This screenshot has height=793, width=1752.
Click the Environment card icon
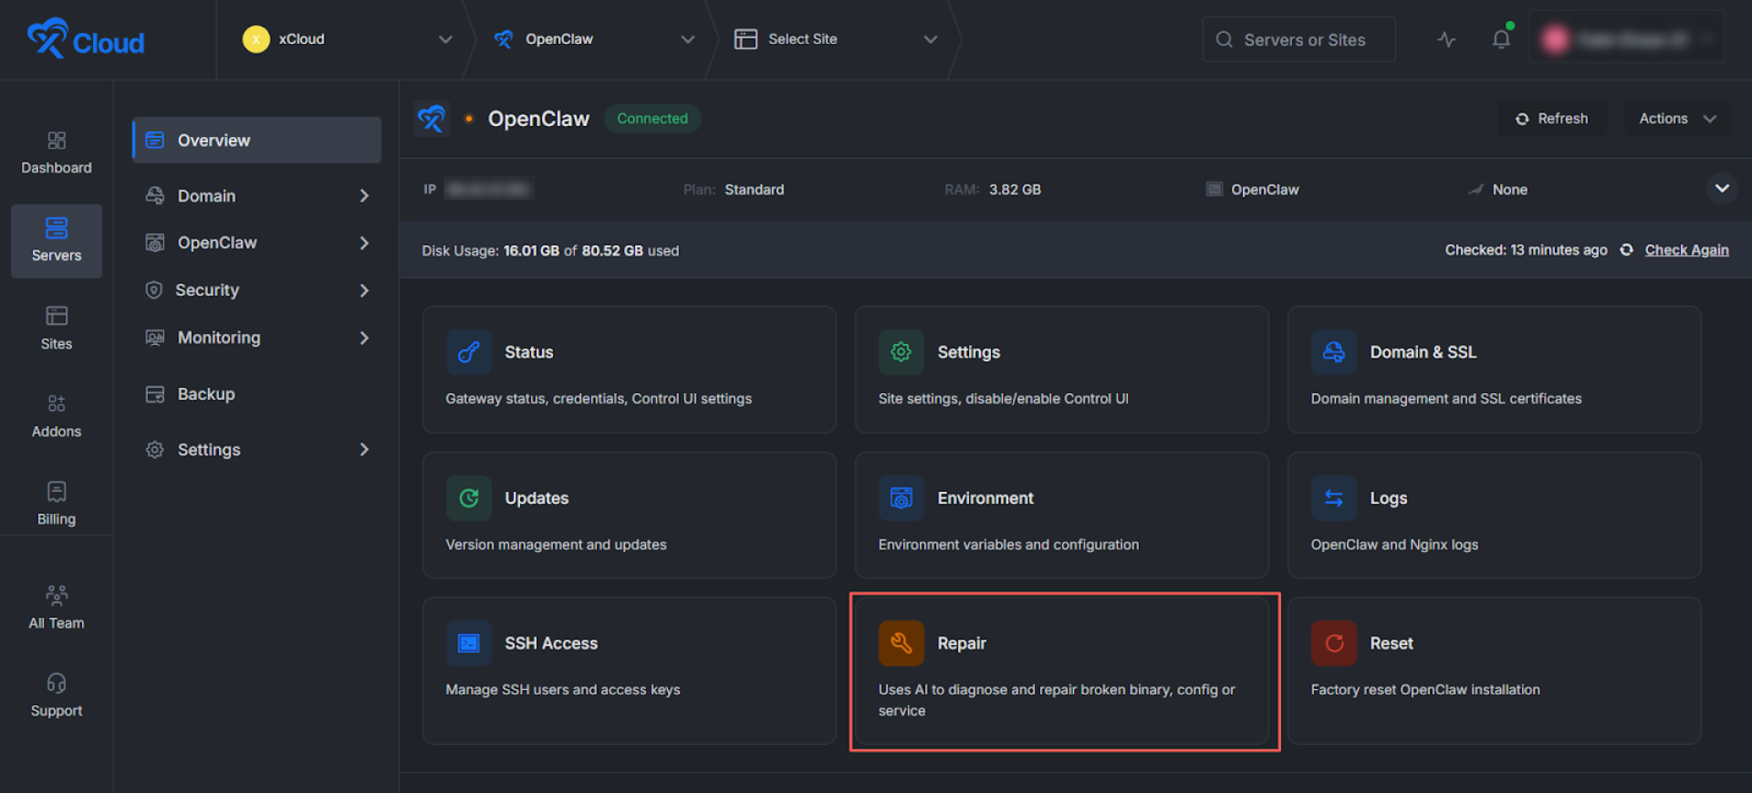pos(902,498)
